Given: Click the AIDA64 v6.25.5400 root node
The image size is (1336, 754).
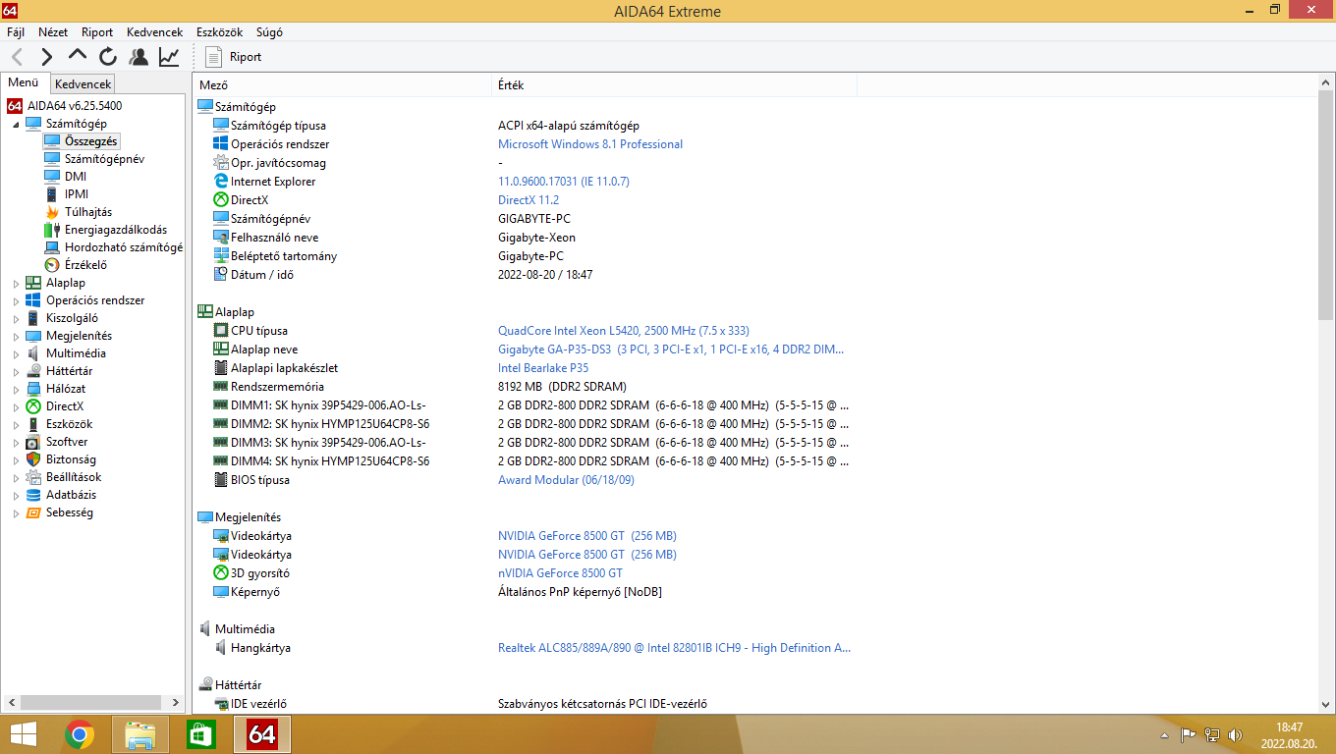Looking at the screenshot, I should pos(75,106).
